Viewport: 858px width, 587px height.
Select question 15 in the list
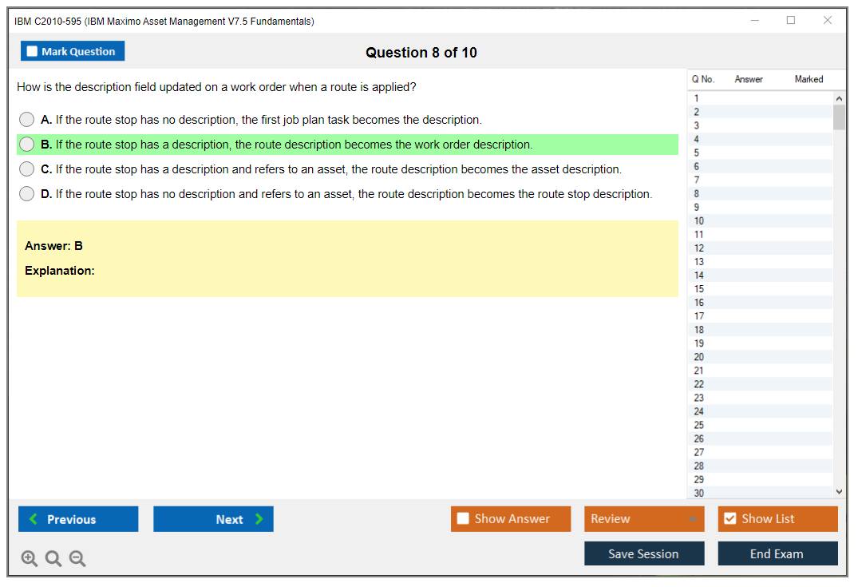point(699,289)
